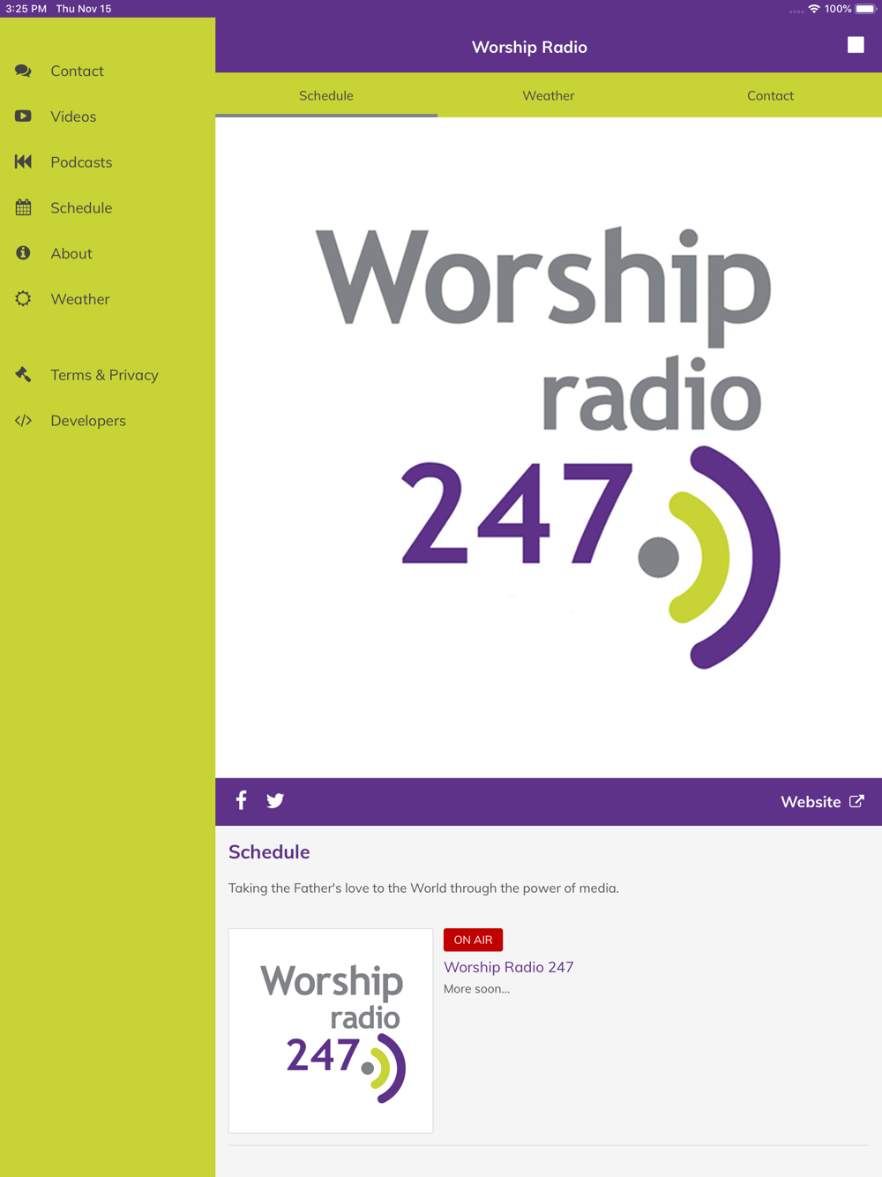Tap the Weather sun icon in sidebar

[x=23, y=299]
